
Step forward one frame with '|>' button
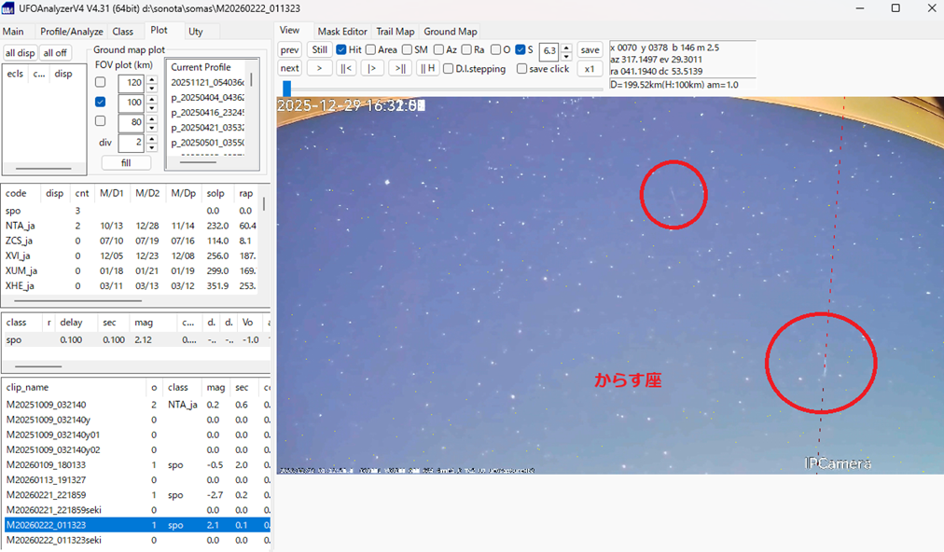373,68
